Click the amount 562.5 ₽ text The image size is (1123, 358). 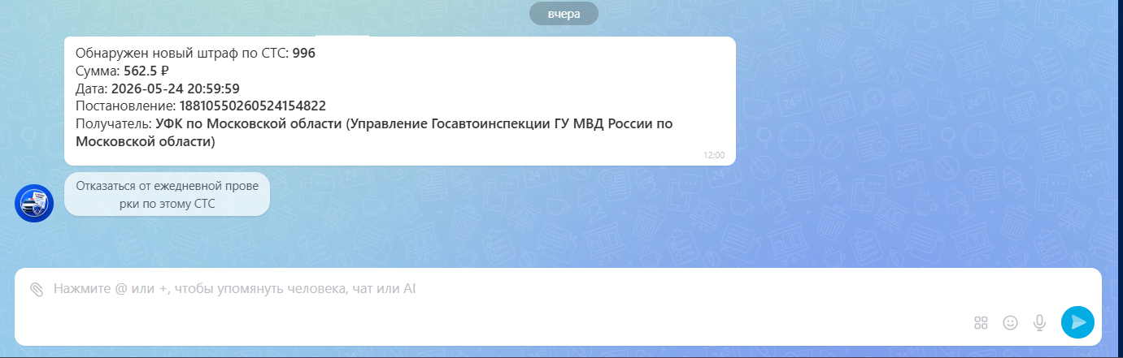pyautogui.click(x=146, y=71)
